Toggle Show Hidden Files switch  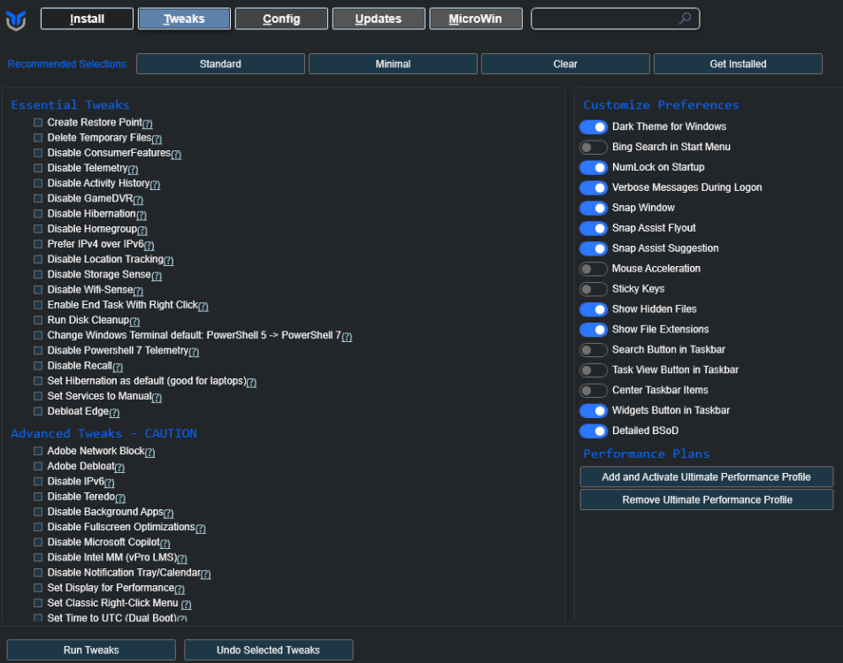pos(594,309)
